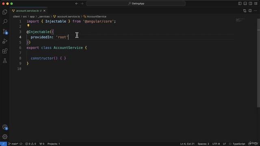Image resolution: width=260 pixels, height=146 pixels.
Task: Click the DatingApp command center search box
Action: (x=136, y=4)
